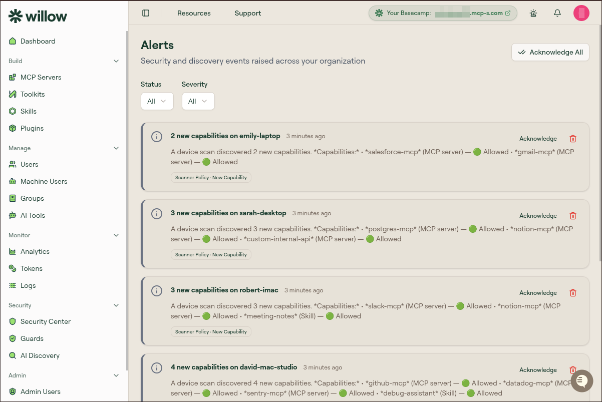Click the info icon on robert-imac alert
The image size is (602, 402).
(x=157, y=291)
